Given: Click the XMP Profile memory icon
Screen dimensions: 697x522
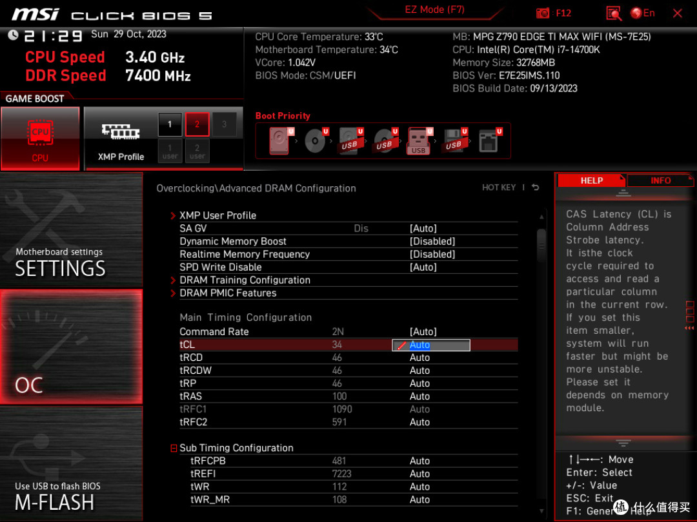Looking at the screenshot, I should [121, 131].
